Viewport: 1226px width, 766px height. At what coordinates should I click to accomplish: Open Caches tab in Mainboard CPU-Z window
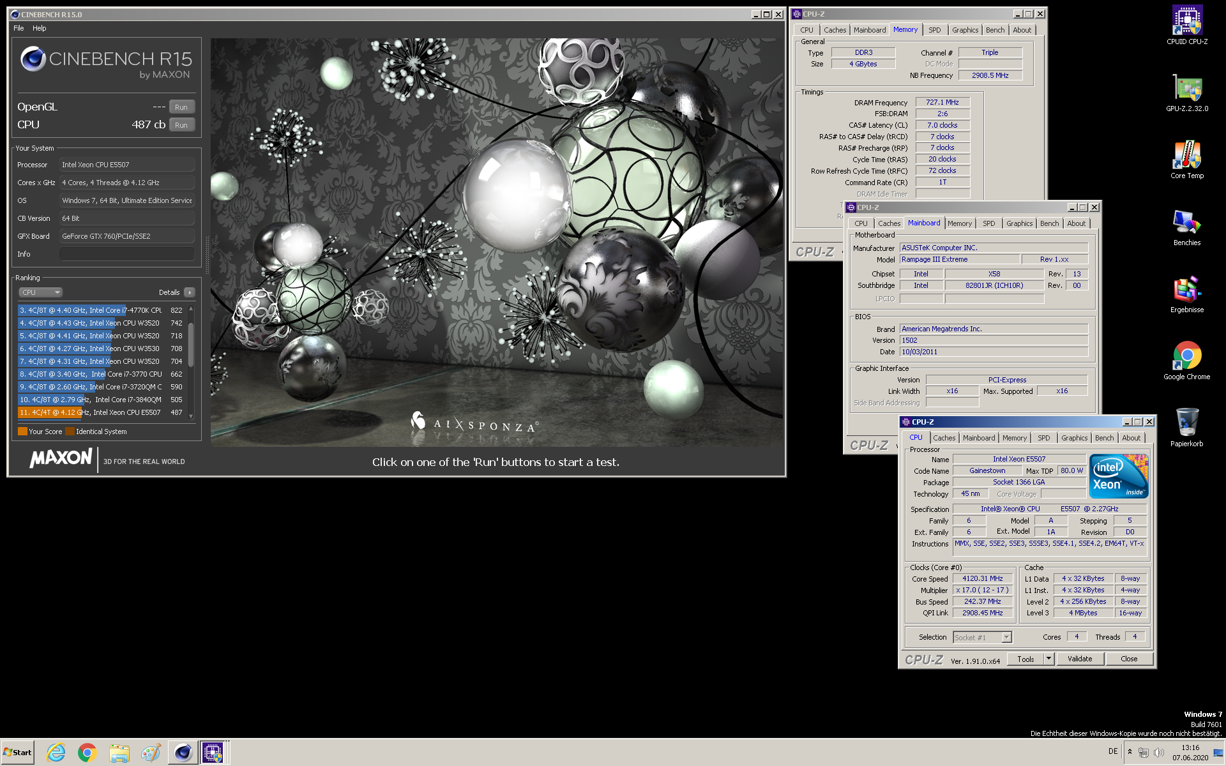coord(889,223)
